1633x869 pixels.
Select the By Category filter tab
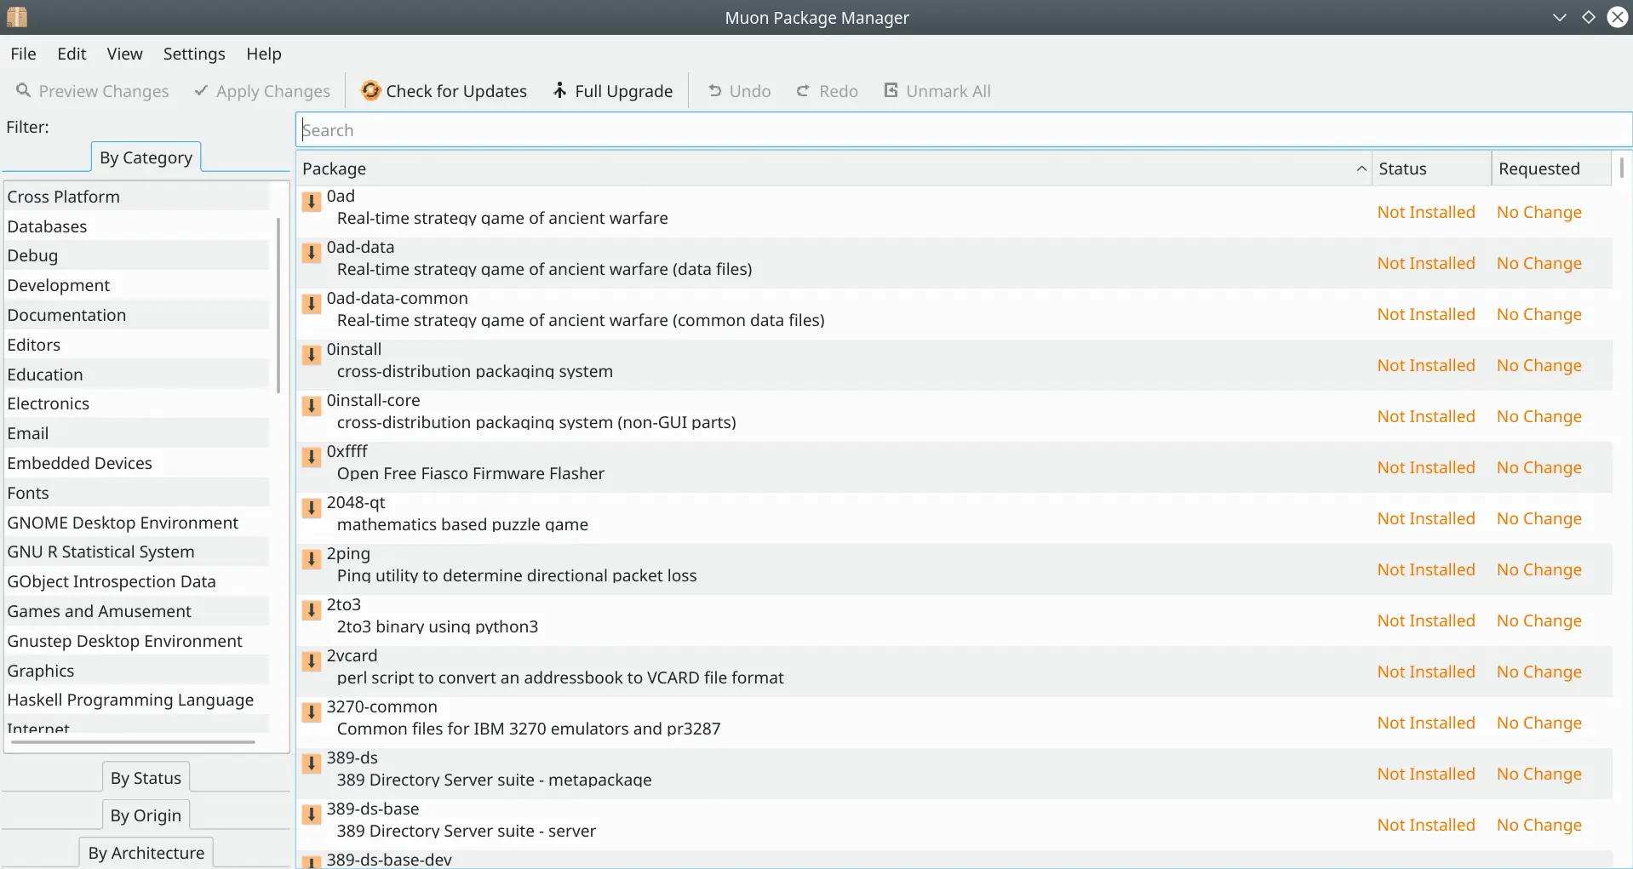146,157
